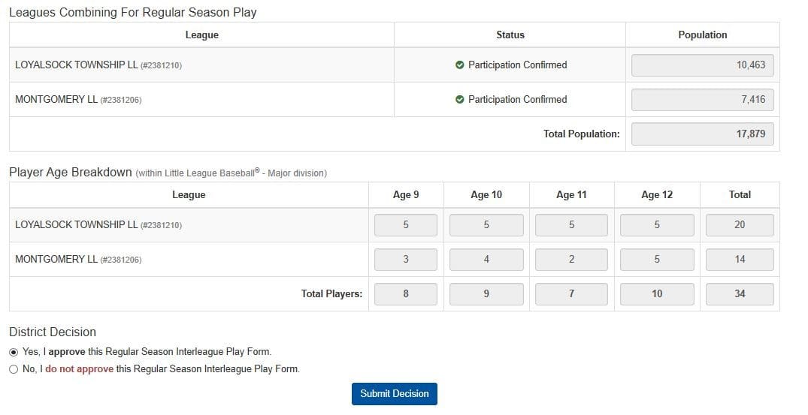Click Montgomery LL green confirmed checkmark icon
The image size is (808, 415).
coord(460,99)
